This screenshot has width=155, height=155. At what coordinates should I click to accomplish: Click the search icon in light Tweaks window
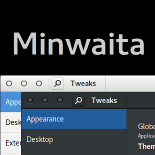pos(57,83)
